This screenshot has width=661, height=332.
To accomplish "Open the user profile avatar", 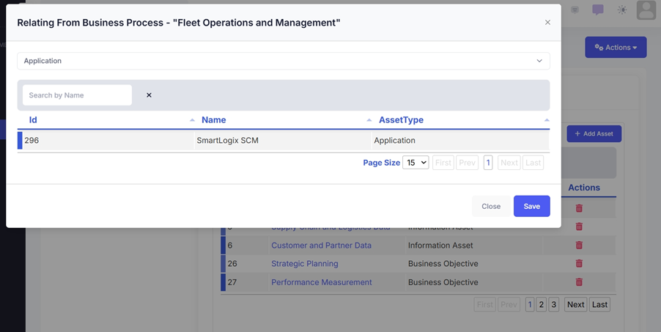I will point(646,10).
